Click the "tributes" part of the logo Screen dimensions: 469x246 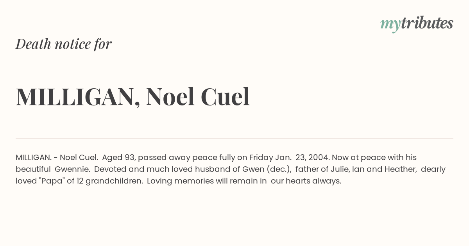[x=427, y=23]
